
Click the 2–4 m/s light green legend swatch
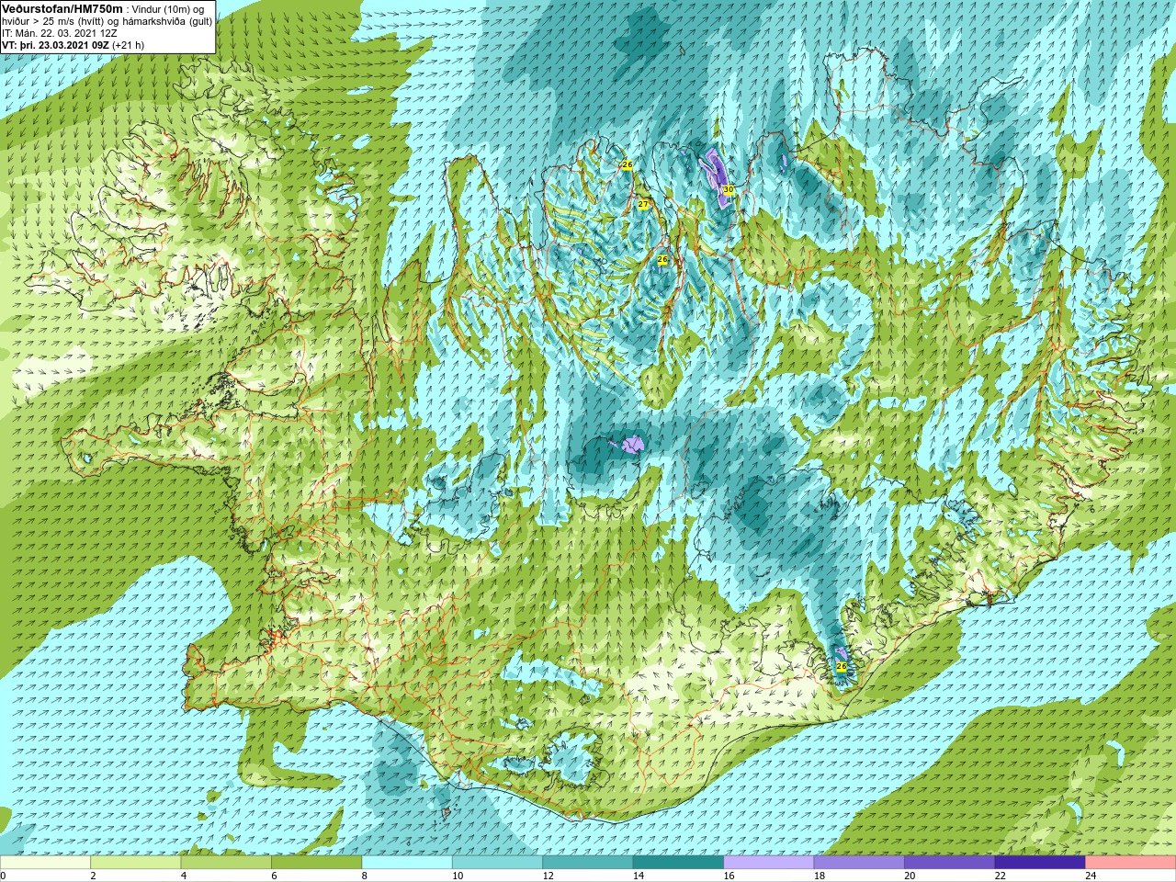pyautogui.click(x=136, y=863)
